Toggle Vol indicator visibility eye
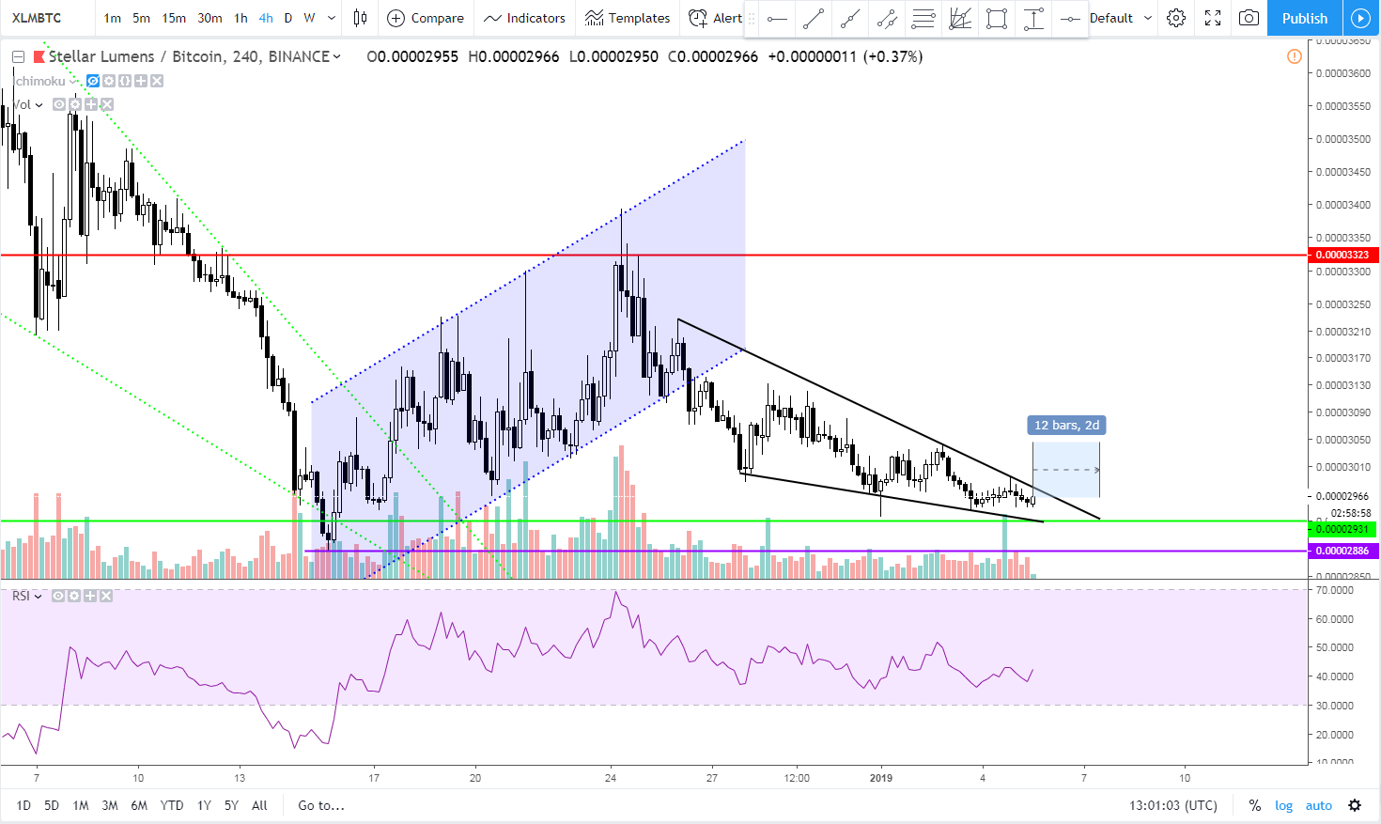Screen dimensions: 1381x824 point(59,104)
